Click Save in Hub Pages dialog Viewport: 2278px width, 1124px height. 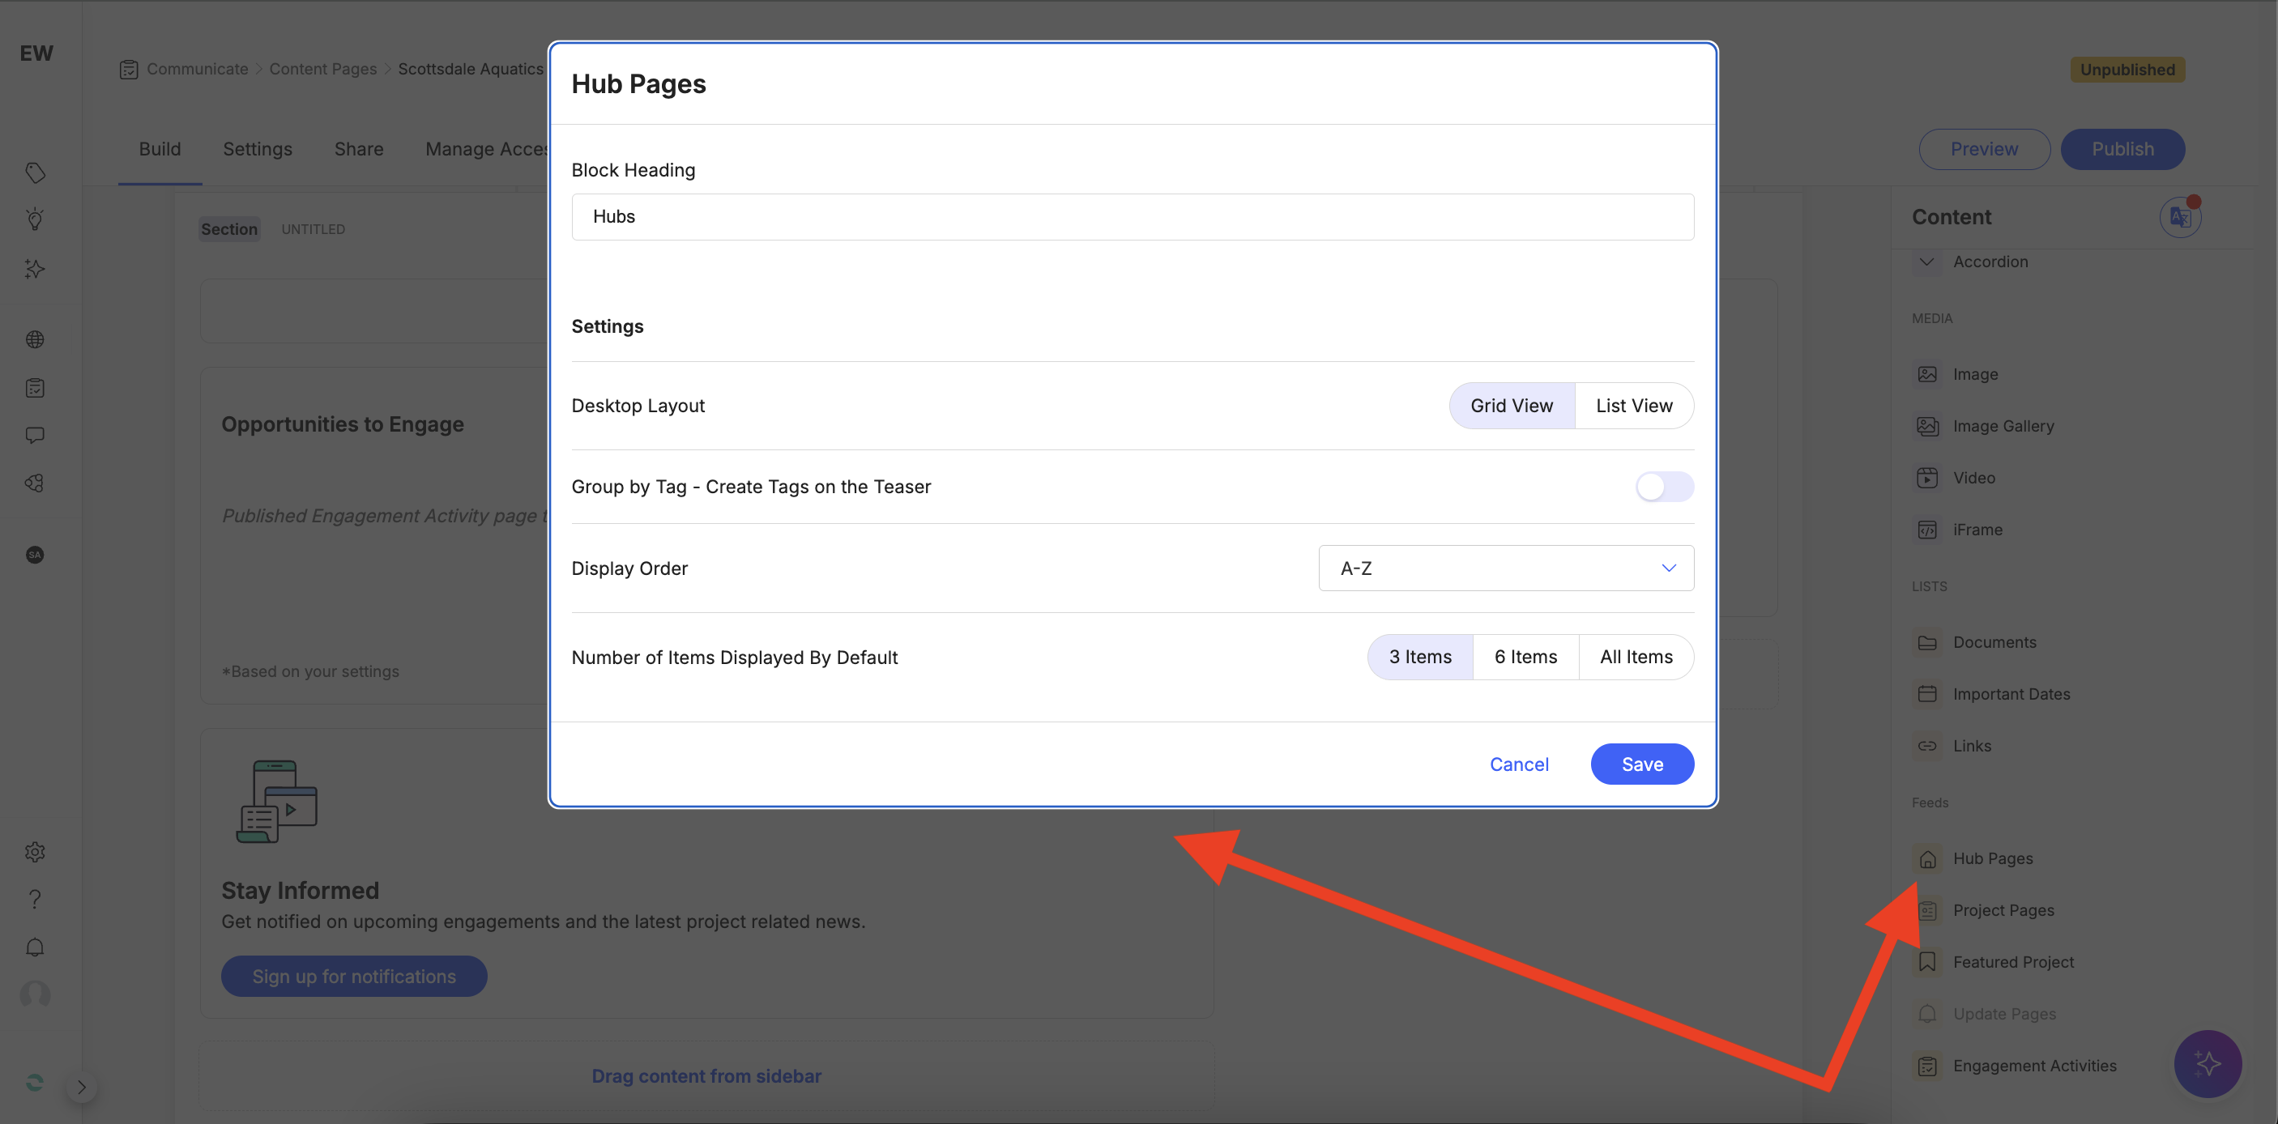pyautogui.click(x=1641, y=764)
